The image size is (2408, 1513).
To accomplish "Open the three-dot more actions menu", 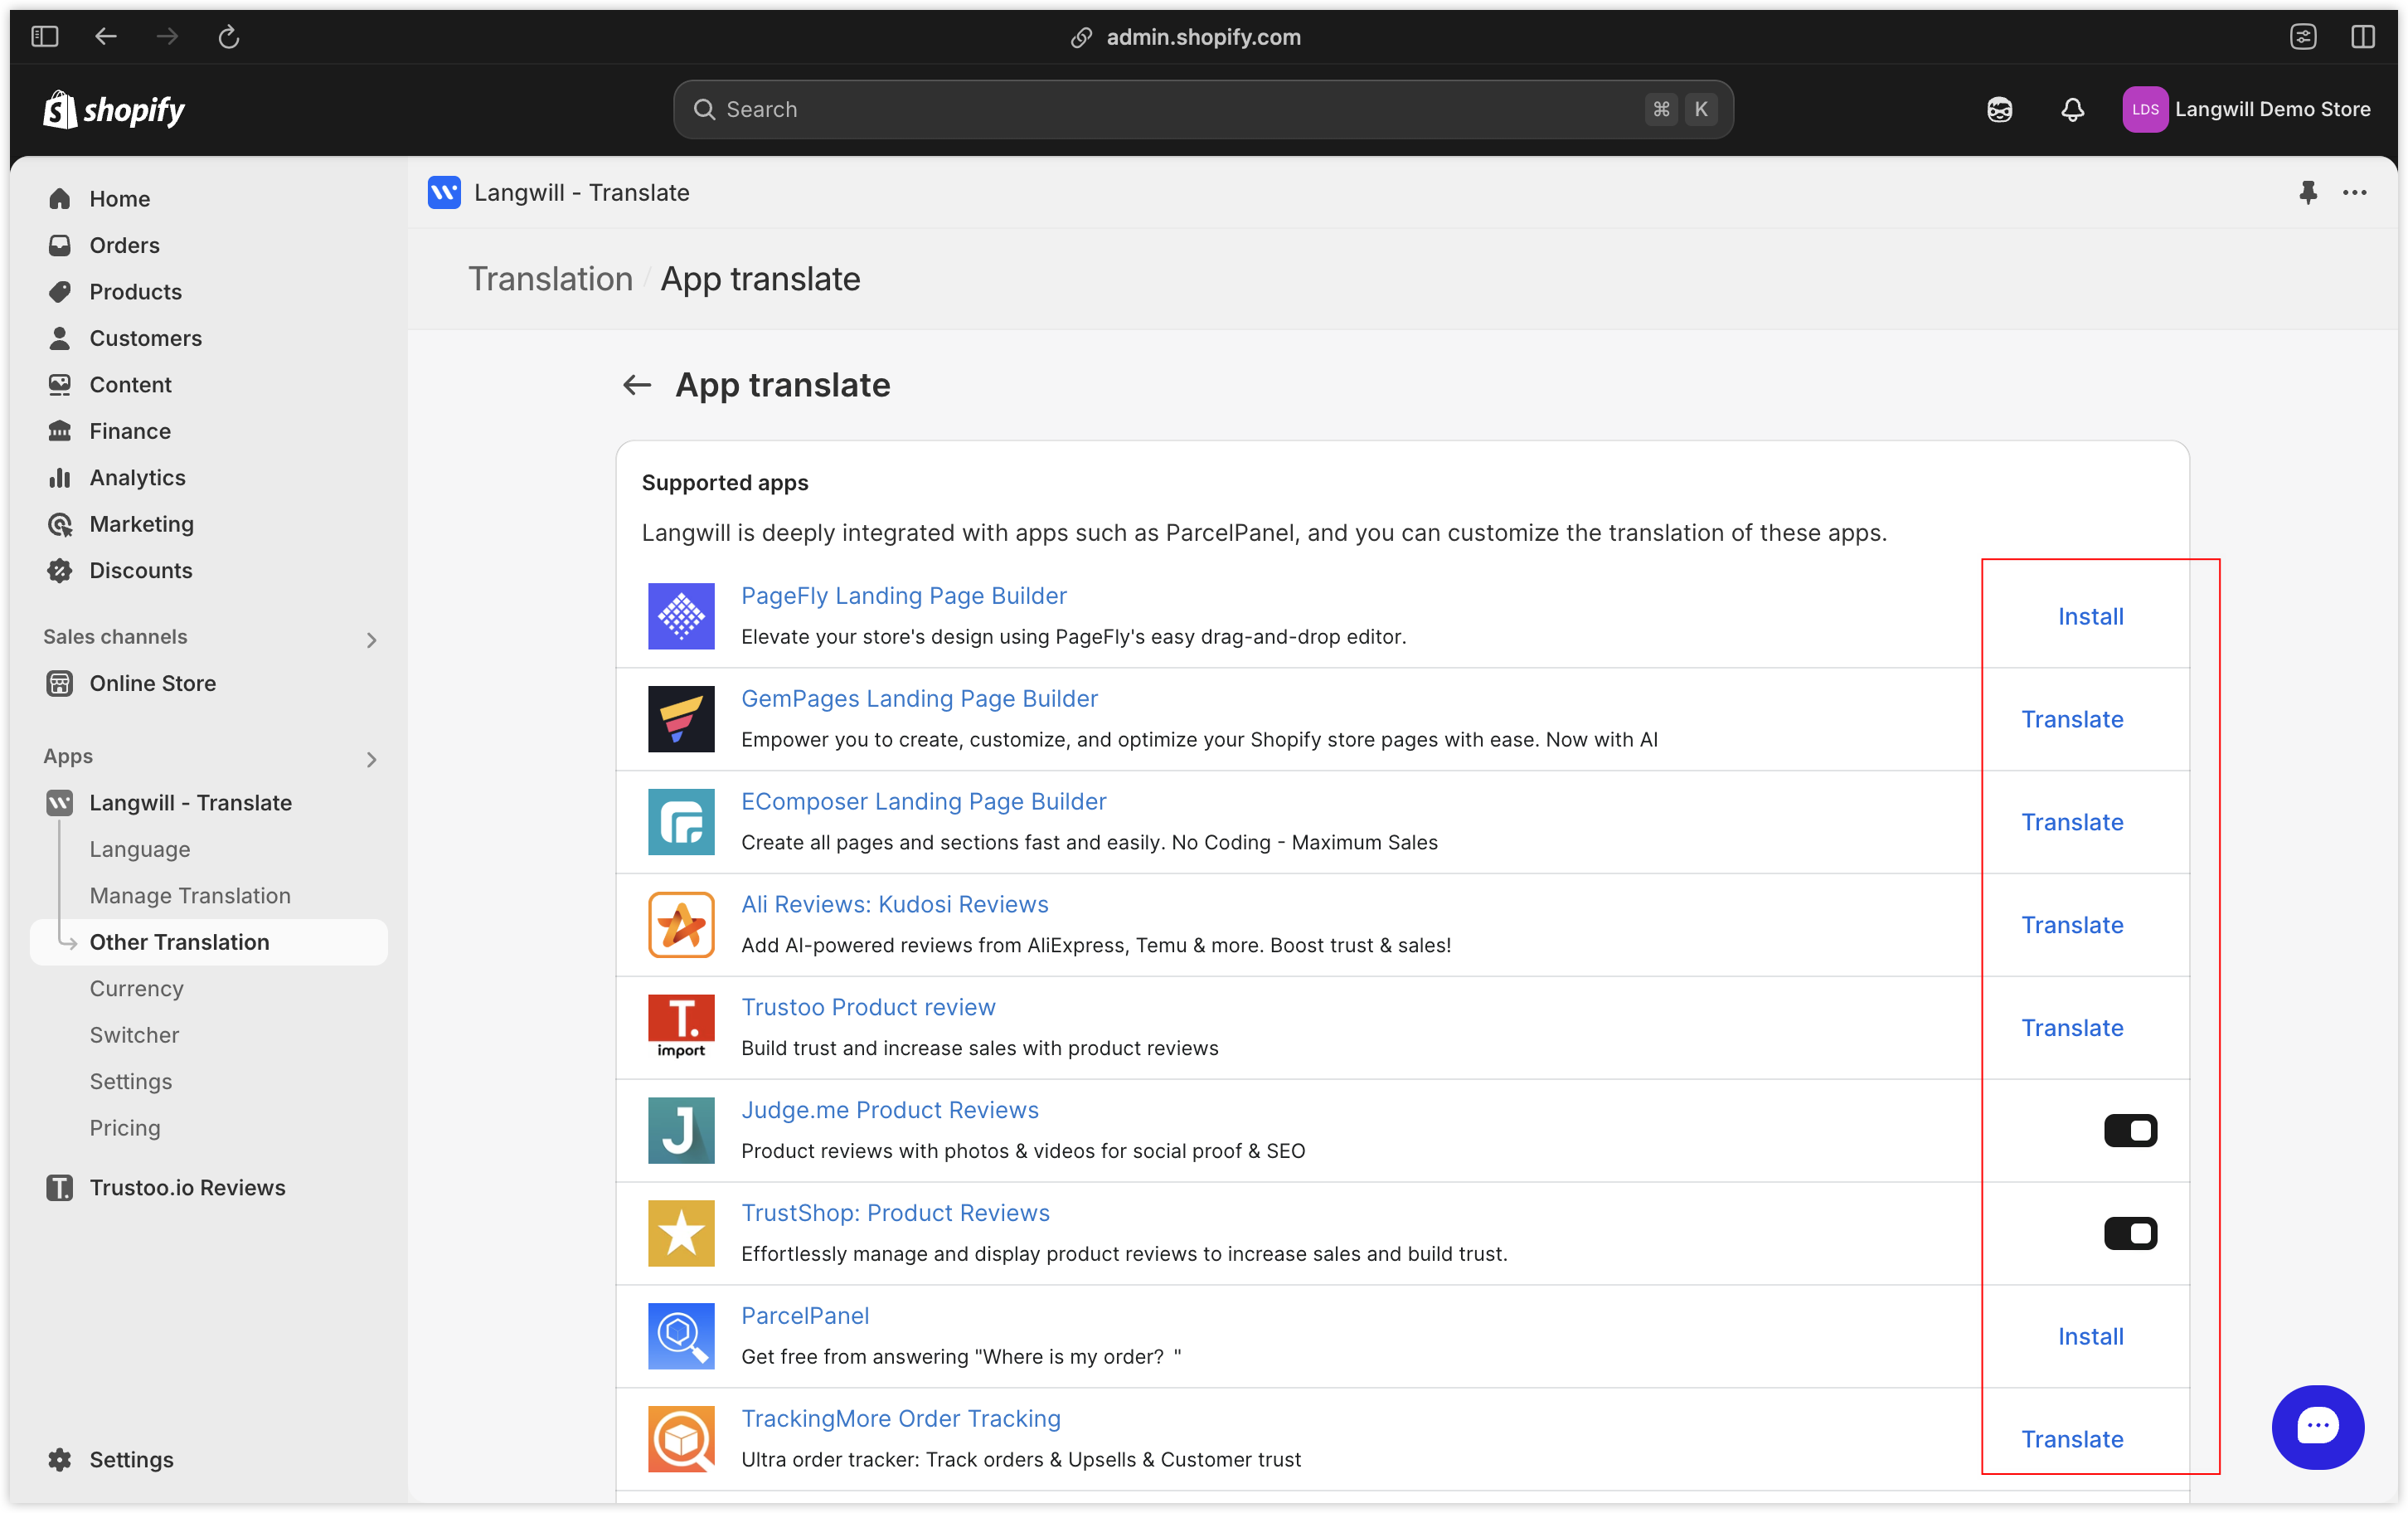I will coord(2354,192).
